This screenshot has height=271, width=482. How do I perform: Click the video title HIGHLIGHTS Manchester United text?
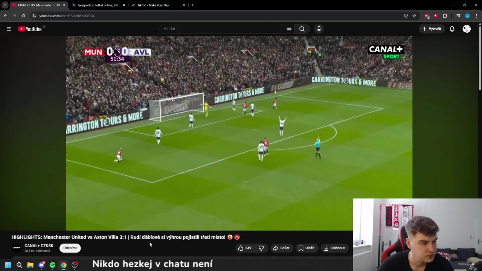coord(125,237)
